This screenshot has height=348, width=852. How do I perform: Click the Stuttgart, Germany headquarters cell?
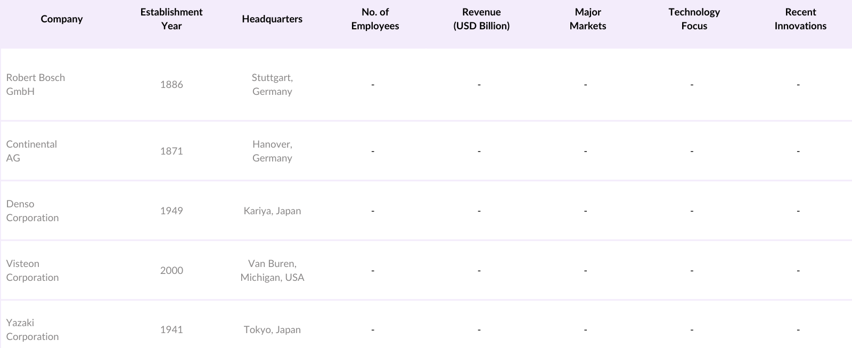(x=272, y=84)
